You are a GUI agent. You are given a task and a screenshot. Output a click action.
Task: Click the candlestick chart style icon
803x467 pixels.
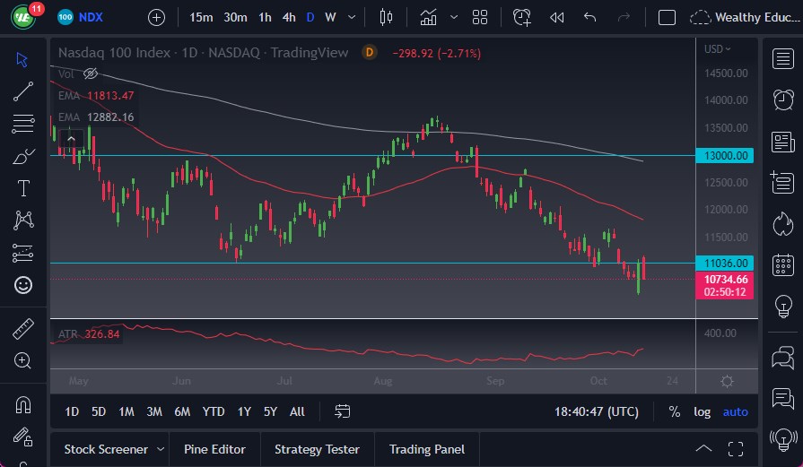387,17
